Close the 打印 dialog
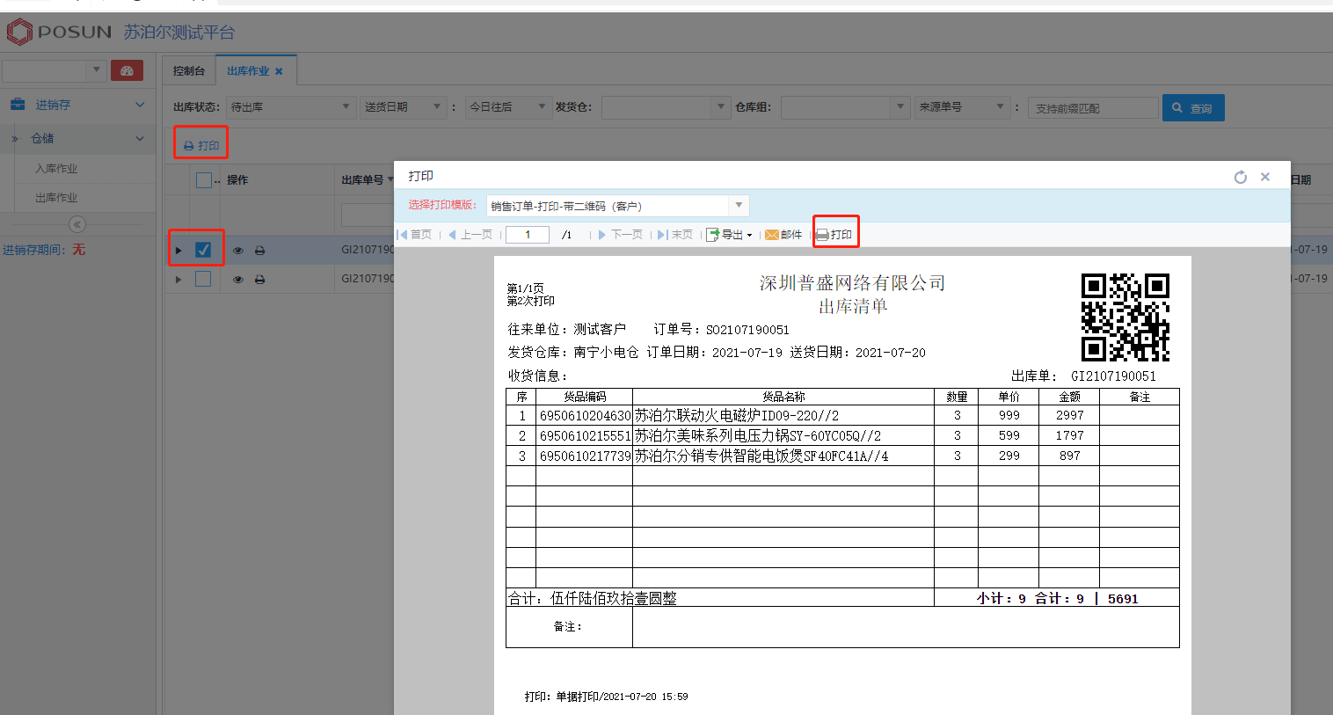Viewport: 1333px width, 715px height. click(x=1264, y=177)
